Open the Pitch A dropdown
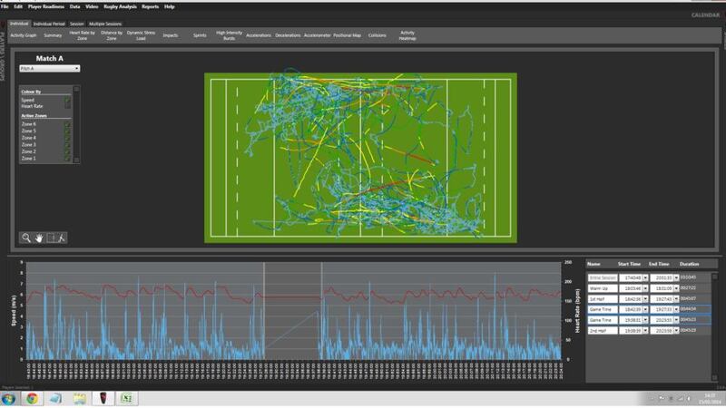The height and width of the screenshot is (408, 726). [x=77, y=68]
